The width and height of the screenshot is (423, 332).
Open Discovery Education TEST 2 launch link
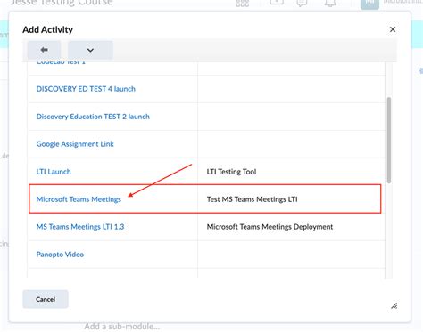point(93,117)
